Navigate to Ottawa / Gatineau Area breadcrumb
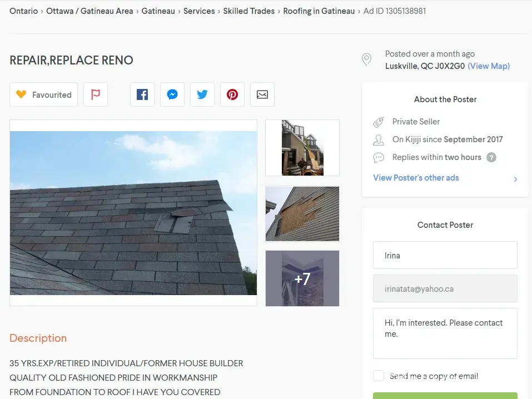Screen dimensions: 532x399 (x=90, y=11)
